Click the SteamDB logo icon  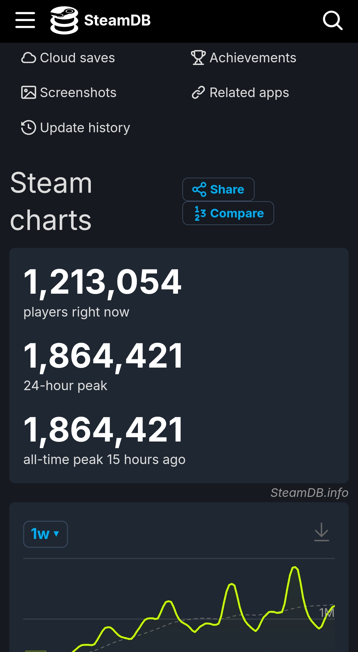pos(64,20)
